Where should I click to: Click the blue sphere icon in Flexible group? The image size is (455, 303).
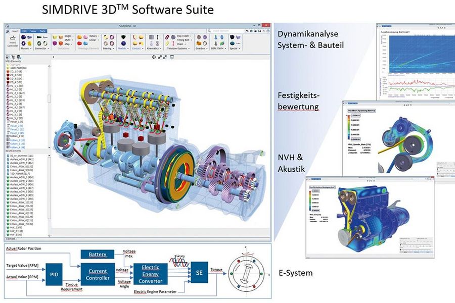[x=123, y=43]
